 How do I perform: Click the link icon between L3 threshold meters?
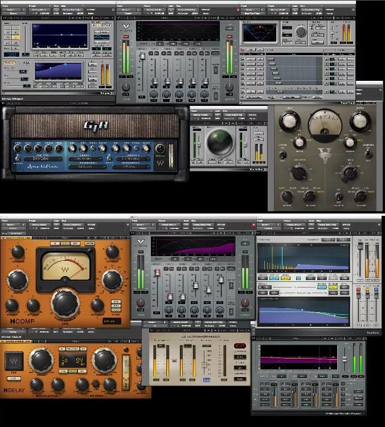(174, 360)
